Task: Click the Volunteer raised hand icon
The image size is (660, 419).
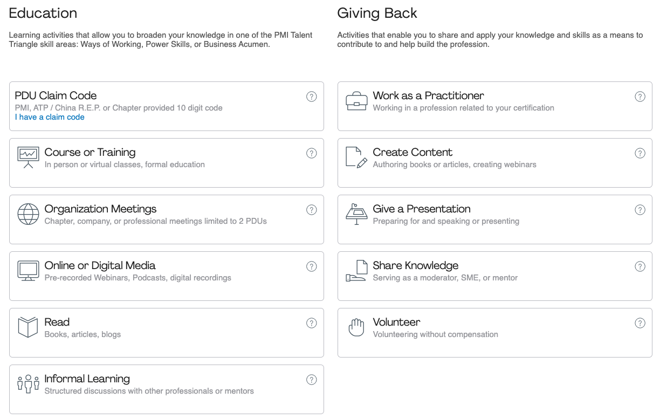Action: pyautogui.click(x=356, y=327)
